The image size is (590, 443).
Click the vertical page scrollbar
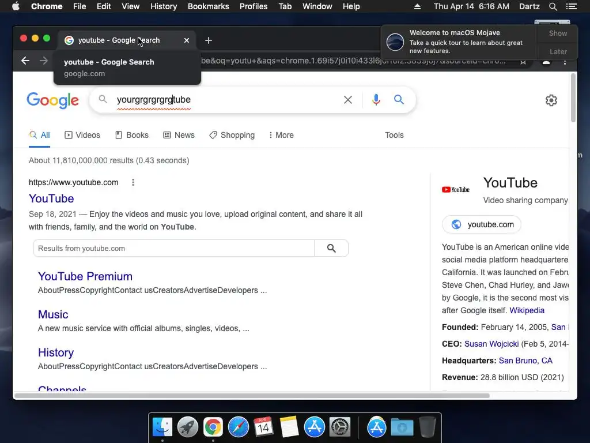tap(573, 98)
